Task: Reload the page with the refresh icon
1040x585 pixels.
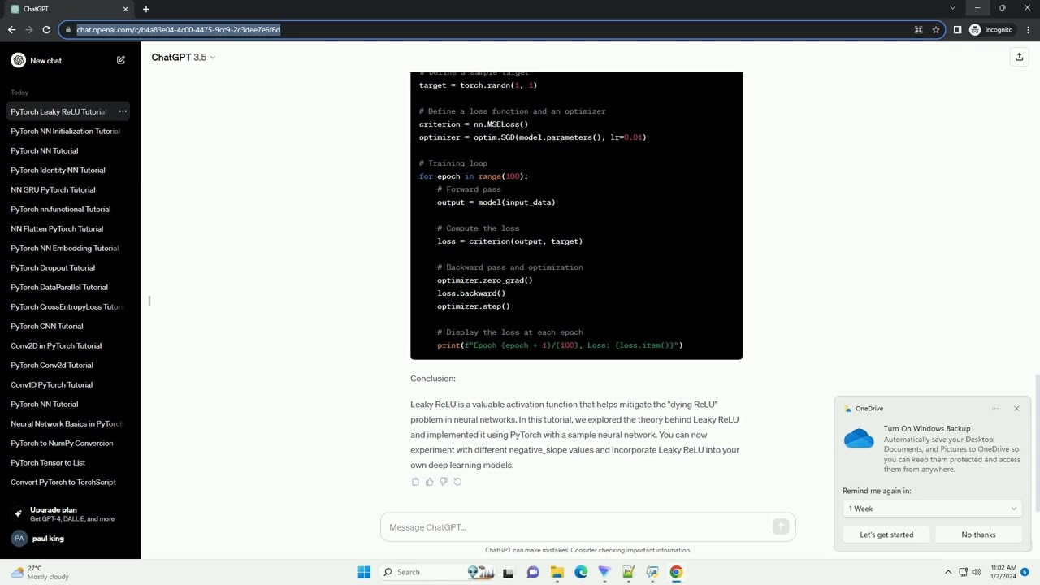Action: coord(47,30)
